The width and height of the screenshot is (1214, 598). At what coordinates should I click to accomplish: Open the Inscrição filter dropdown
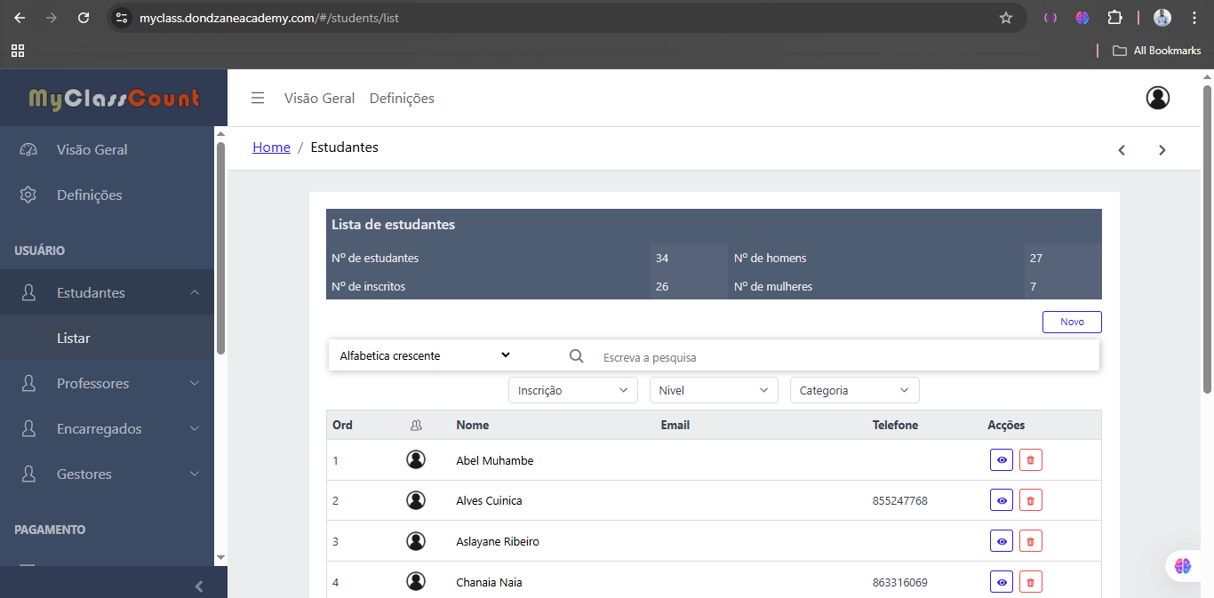point(572,390)
